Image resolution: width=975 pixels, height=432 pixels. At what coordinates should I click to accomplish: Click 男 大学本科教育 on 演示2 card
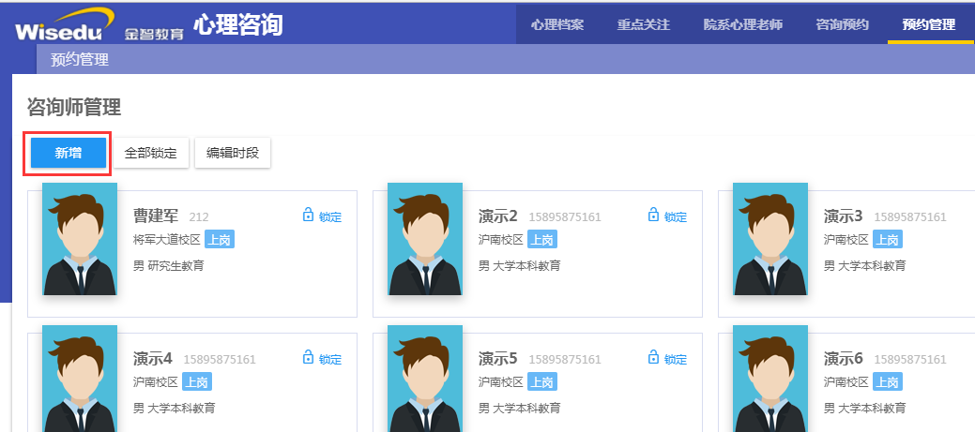[x=519, y=265]
